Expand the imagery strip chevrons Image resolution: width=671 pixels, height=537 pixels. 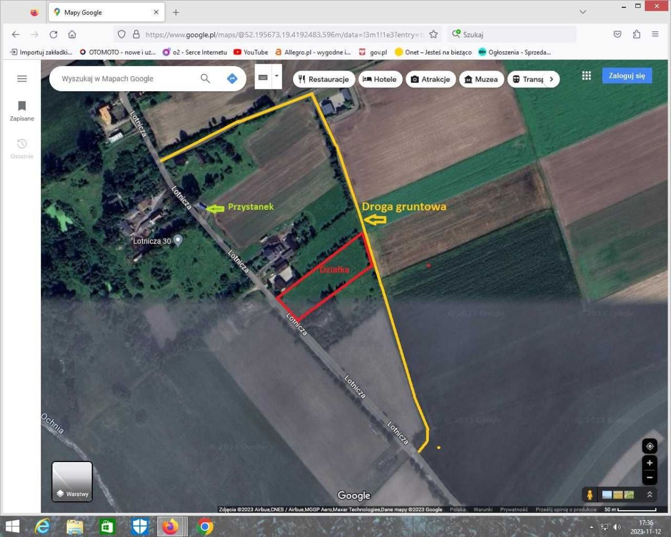(x=649, y=494)
